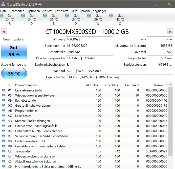Click the 35 °C temperature button
Image resolution: width=175 pixels, height=169 pixels.
click(14, 73)
